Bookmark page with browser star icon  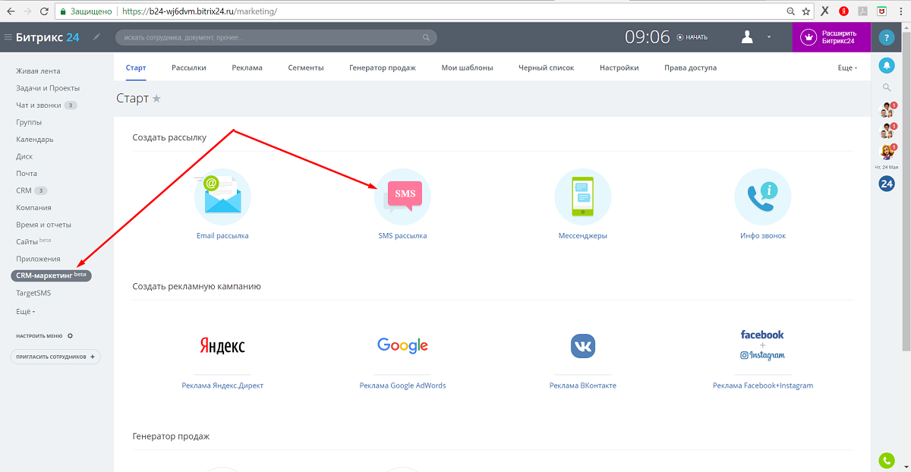806,11
